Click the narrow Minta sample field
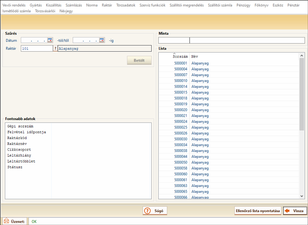This screenshot has height=225, width=308. [x=174, y=40]
